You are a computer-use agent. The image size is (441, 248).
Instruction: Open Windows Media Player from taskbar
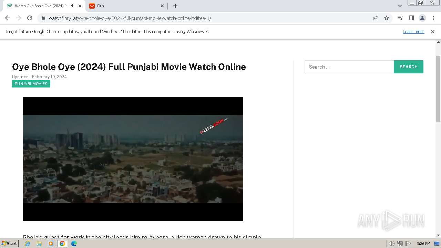[51, 244]
